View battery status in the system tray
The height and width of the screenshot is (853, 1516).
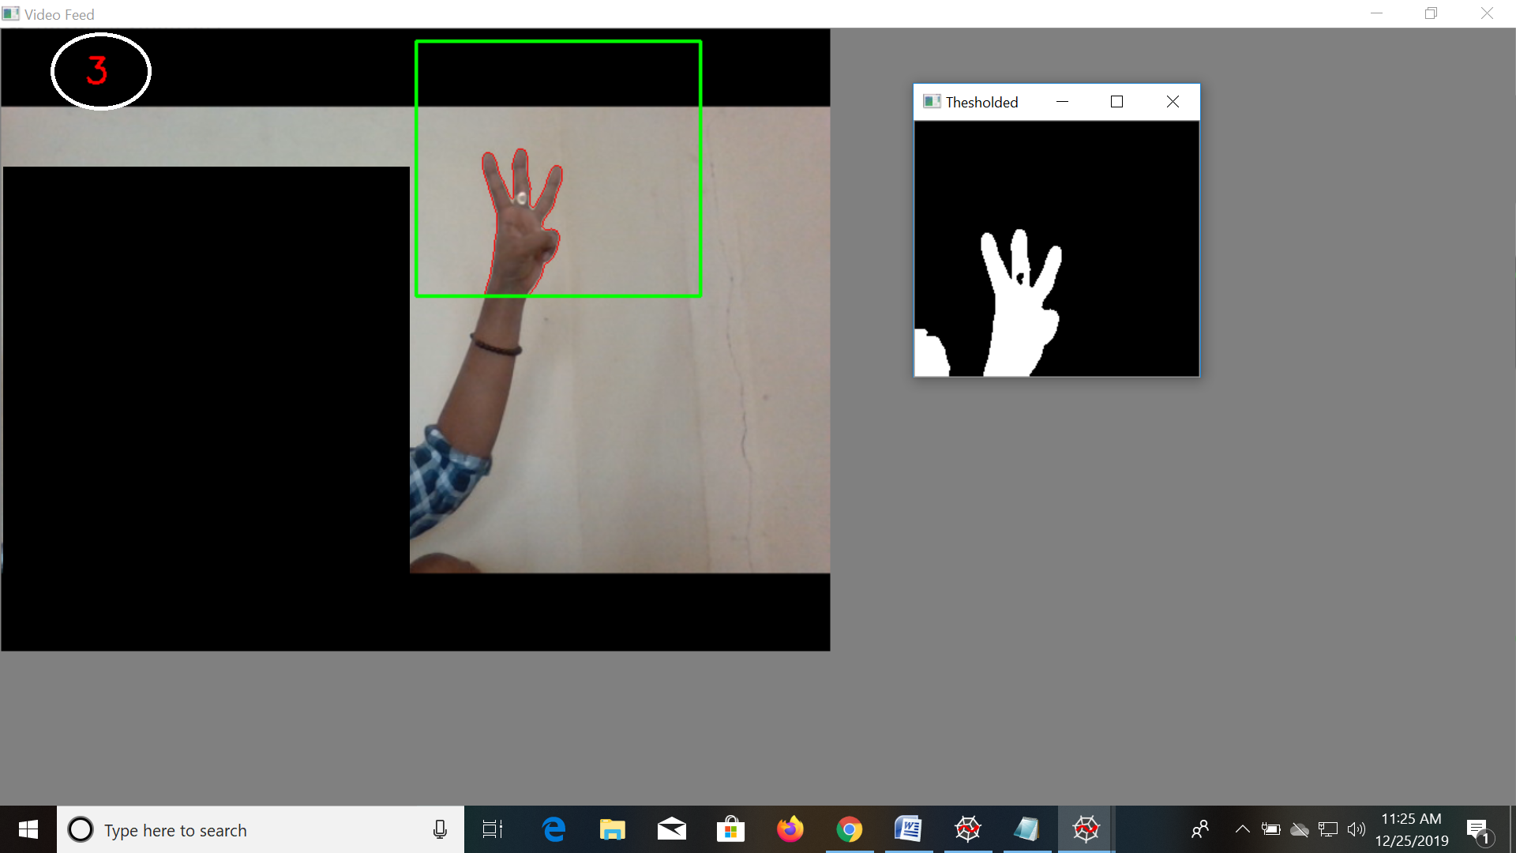tap(1271, 829)
